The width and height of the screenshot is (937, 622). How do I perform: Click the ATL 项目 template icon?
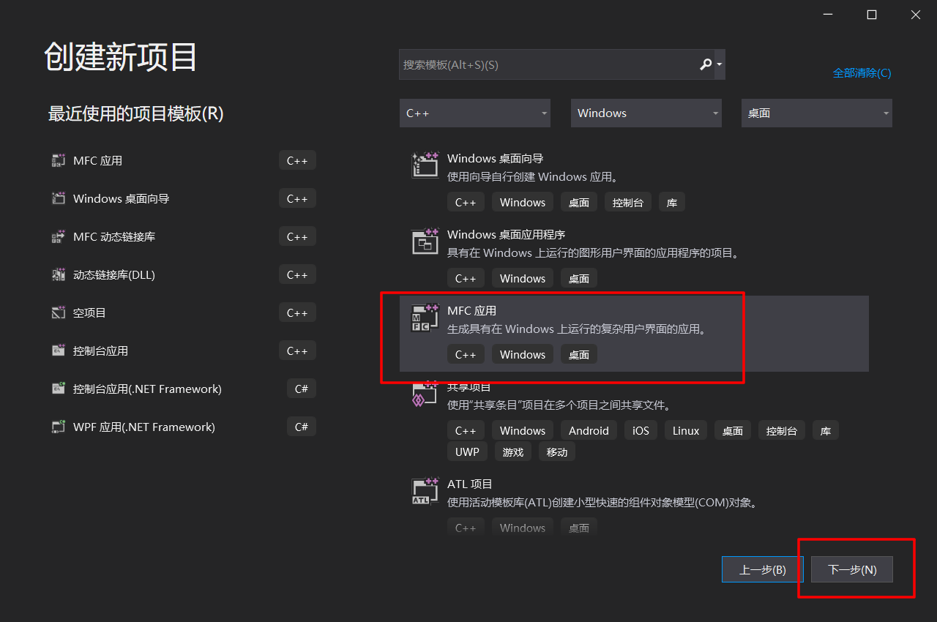click(425, 491)
